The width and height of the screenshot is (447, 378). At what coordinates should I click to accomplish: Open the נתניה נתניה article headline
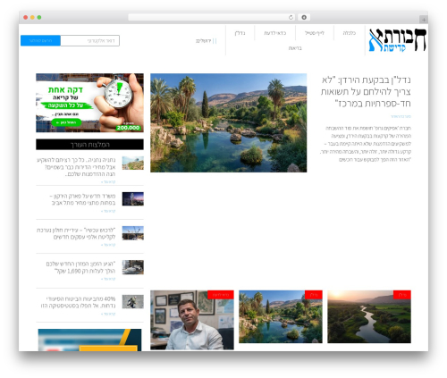coord(76,167)
